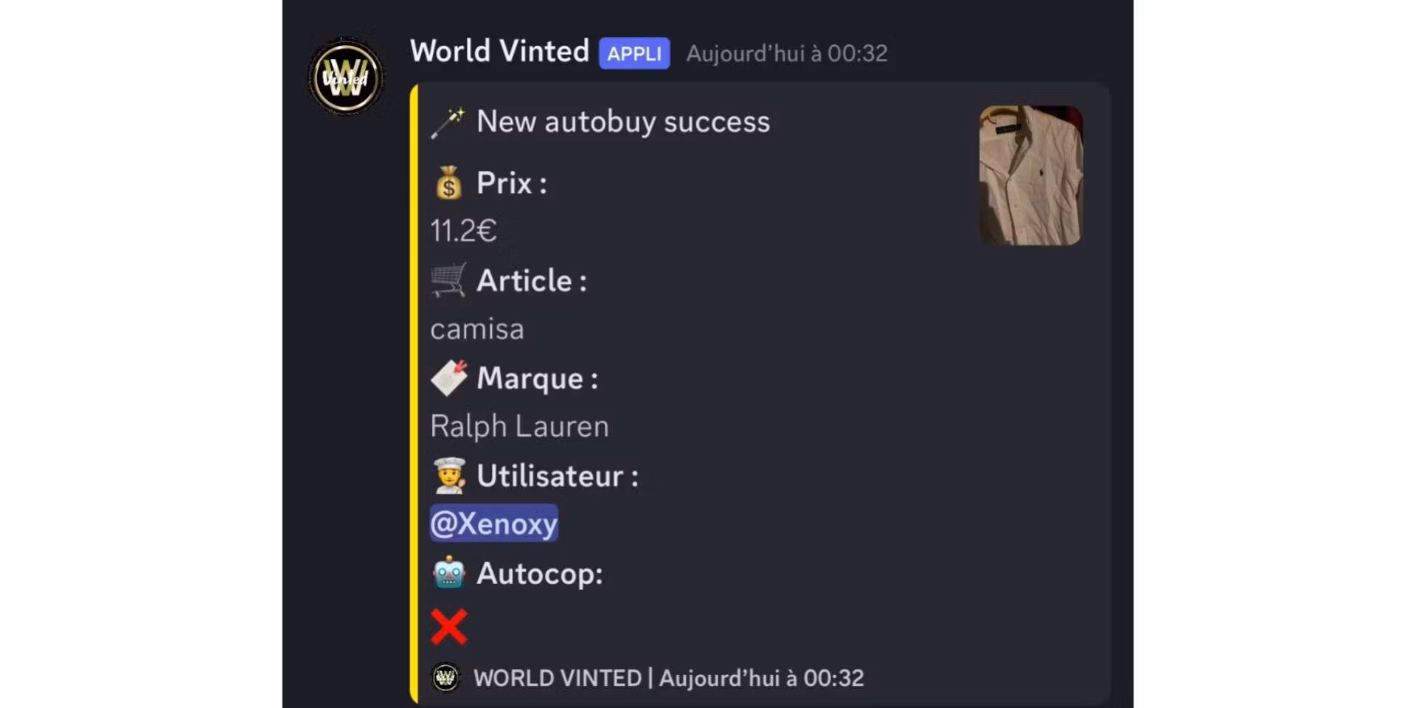Click the label tag emoji next to Marque

[449, 378]
